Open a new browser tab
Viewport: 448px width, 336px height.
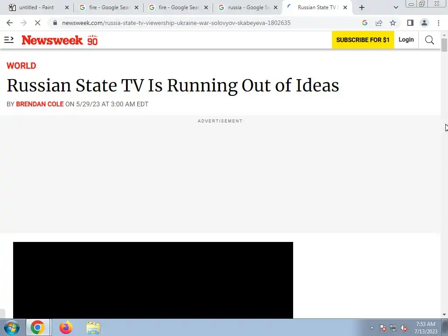pos(362,8)
